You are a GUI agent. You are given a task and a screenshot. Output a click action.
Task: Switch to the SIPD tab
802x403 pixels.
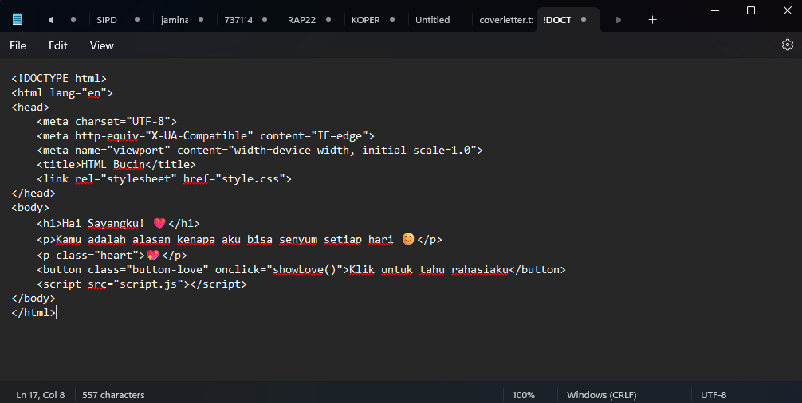click(107, 20)
